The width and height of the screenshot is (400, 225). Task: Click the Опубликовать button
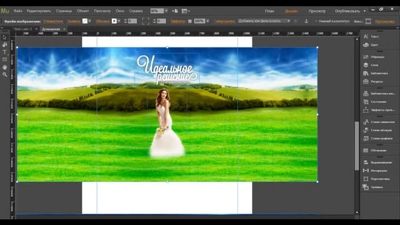(347, 11)
